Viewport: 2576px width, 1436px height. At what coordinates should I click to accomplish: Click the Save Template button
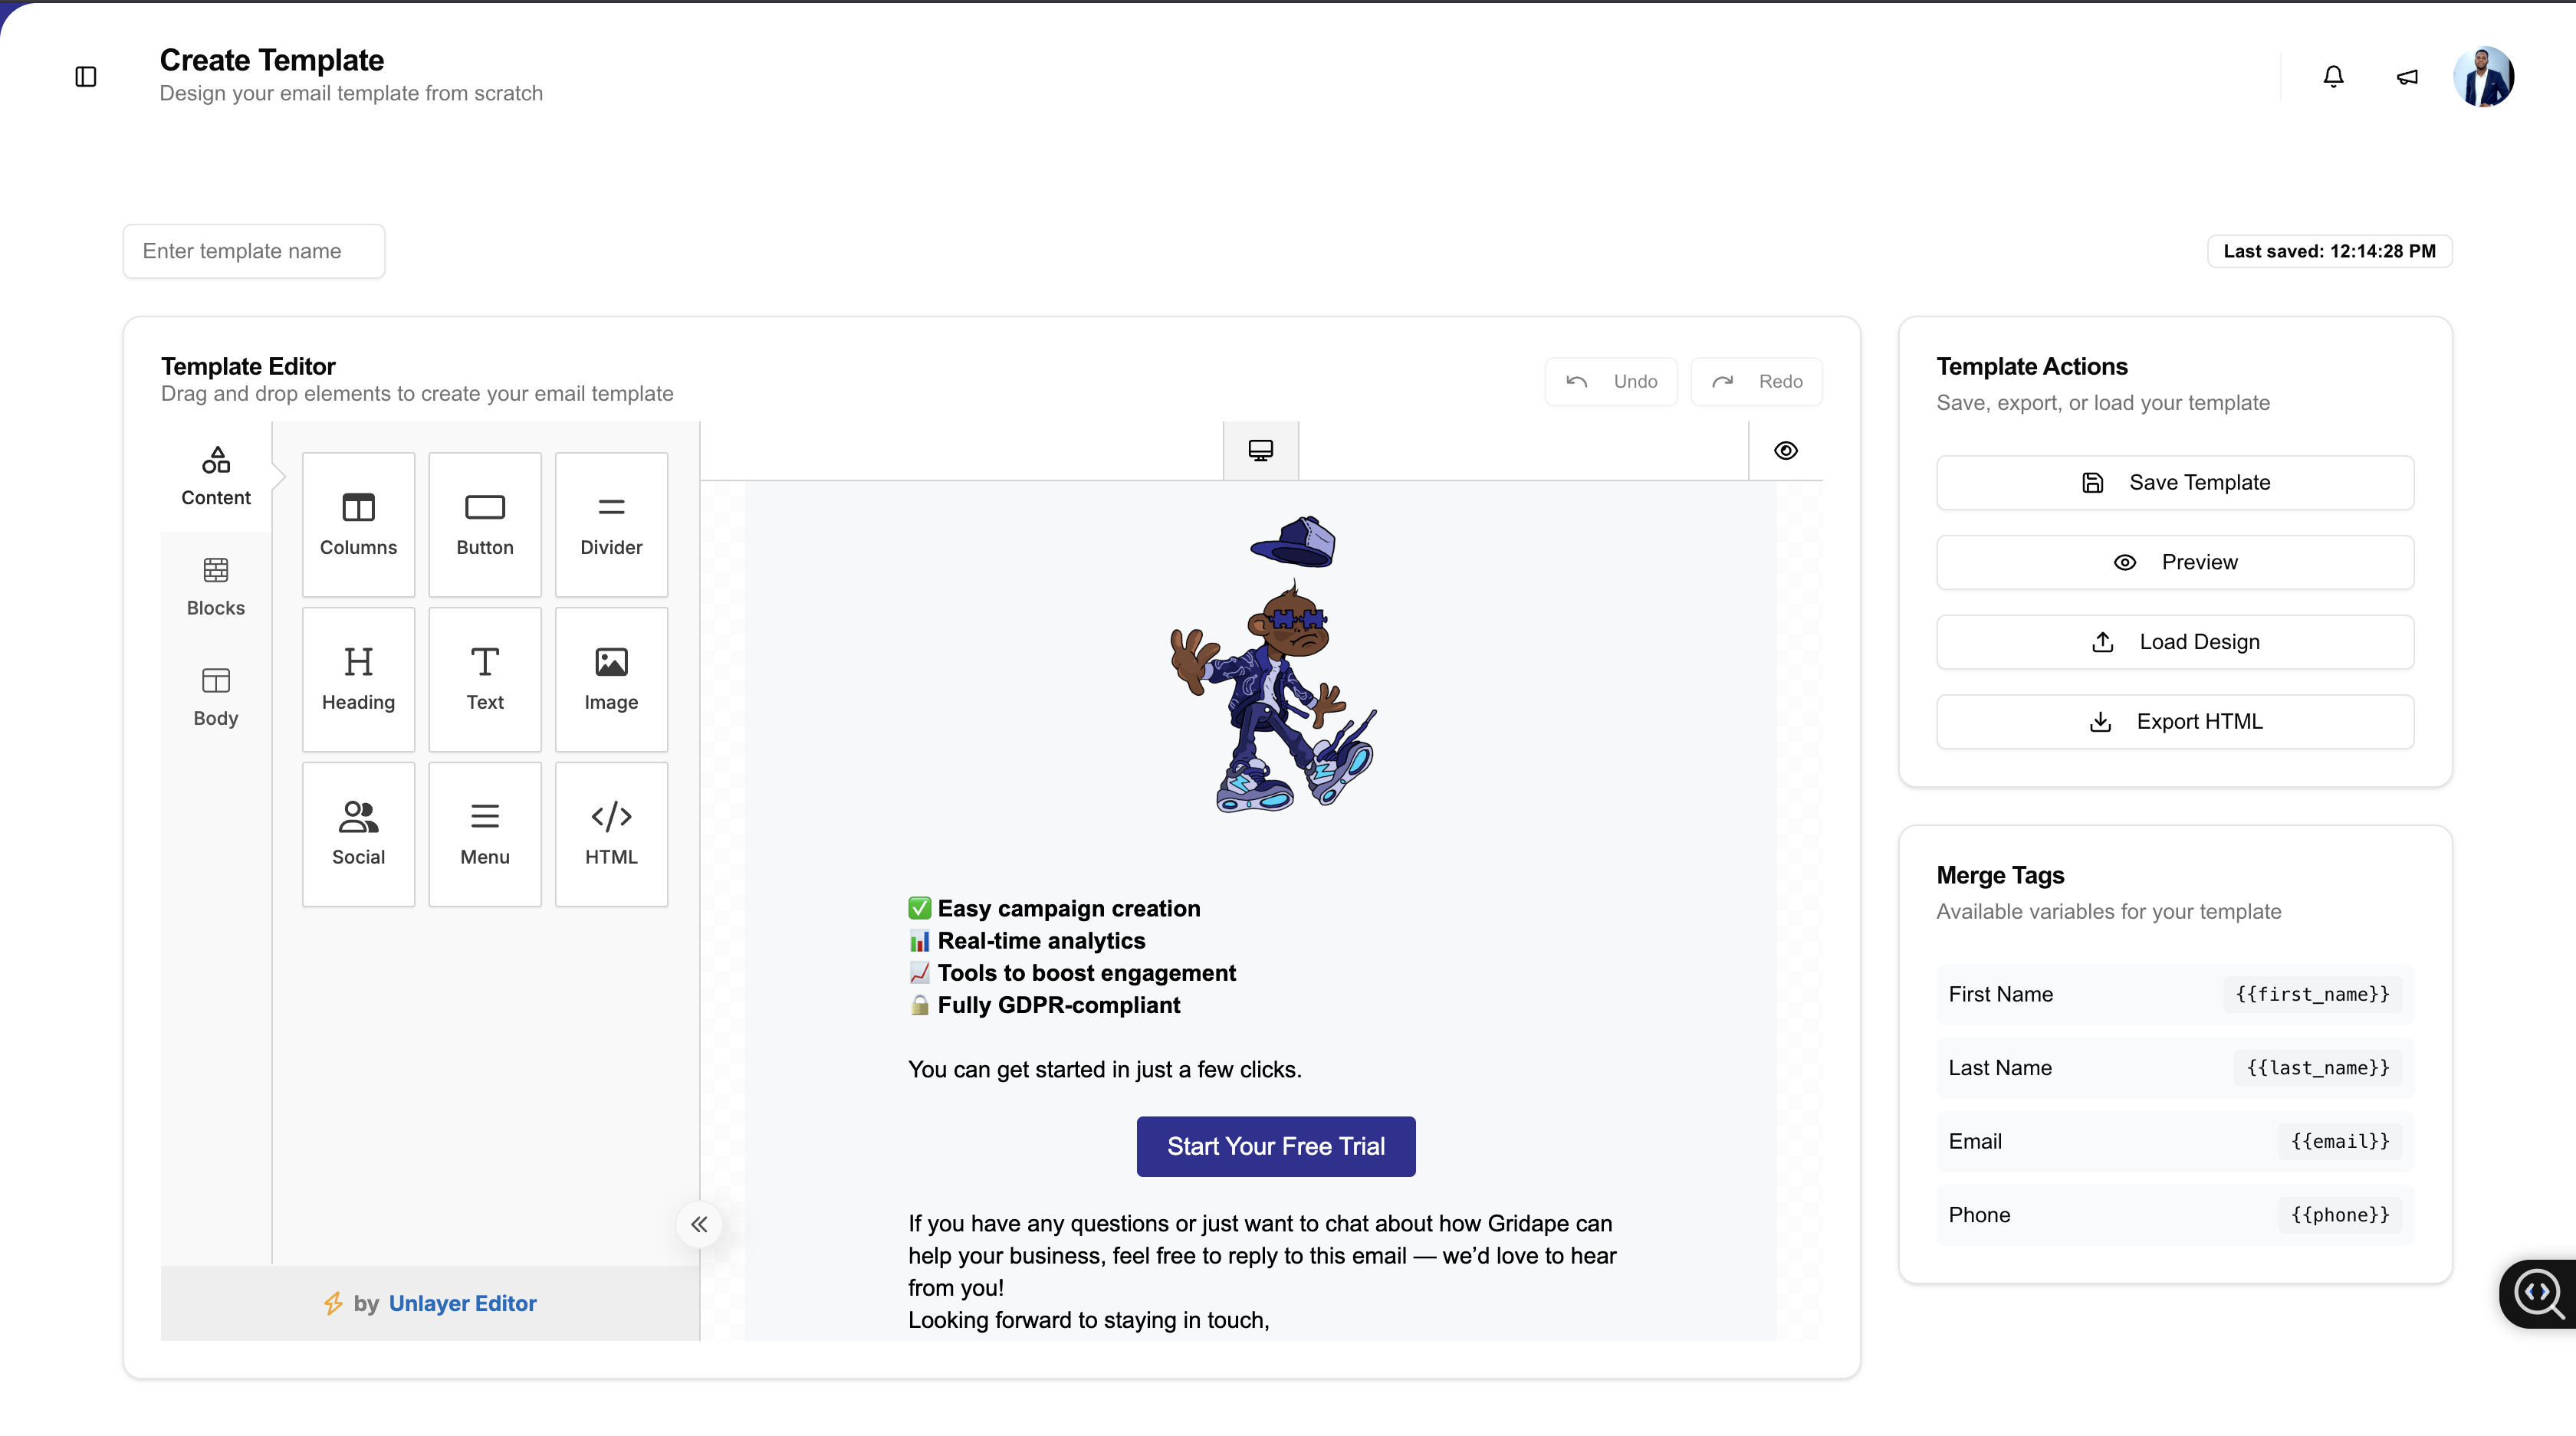(x=2175, y=483)
